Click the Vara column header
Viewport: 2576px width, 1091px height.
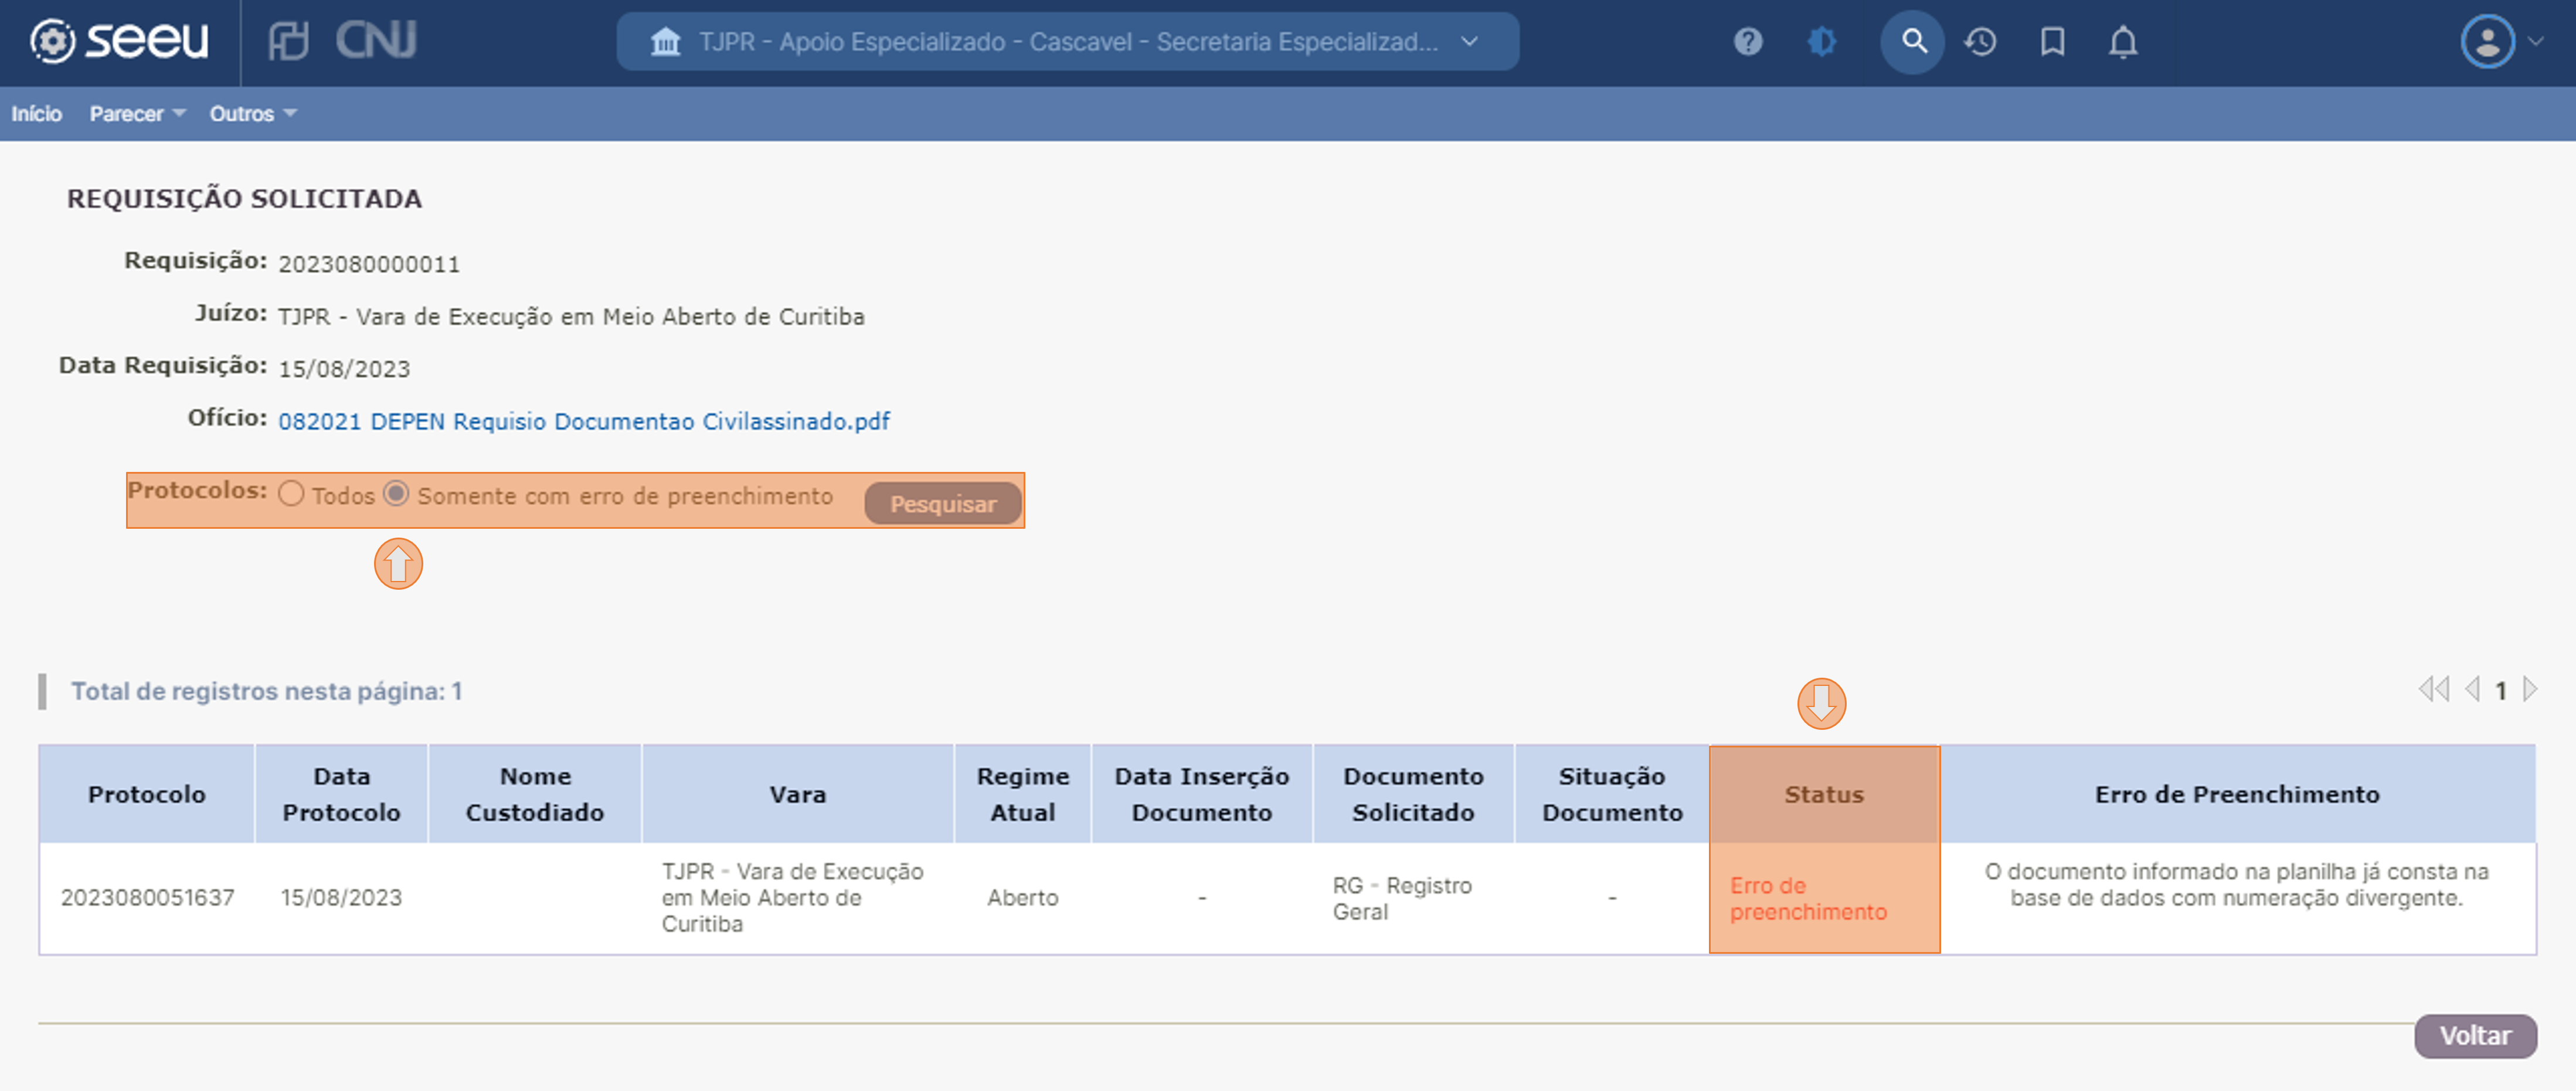pyautogui.click(x=797, y=794)
